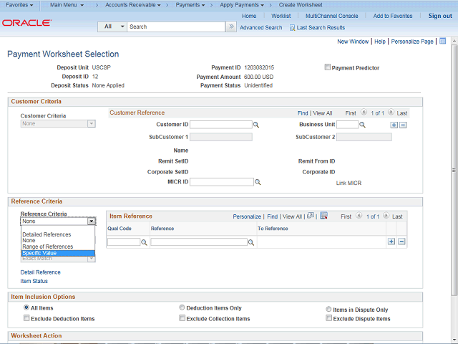Delete Customer Reference row with minus icon
The height and width of the screenshot is (344, 458).
coord(402,125)
